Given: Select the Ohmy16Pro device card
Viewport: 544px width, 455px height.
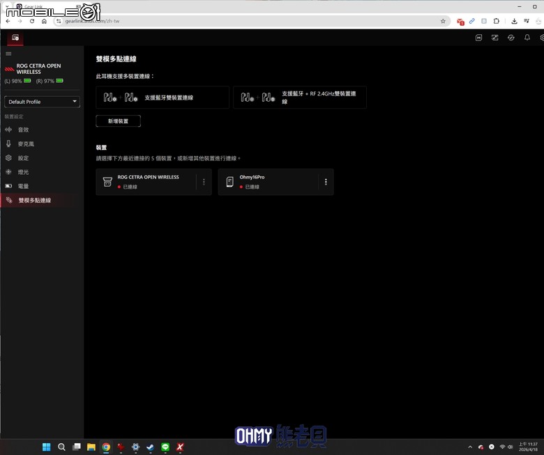Looking at the screenshot, I should (x=275, y=182).
